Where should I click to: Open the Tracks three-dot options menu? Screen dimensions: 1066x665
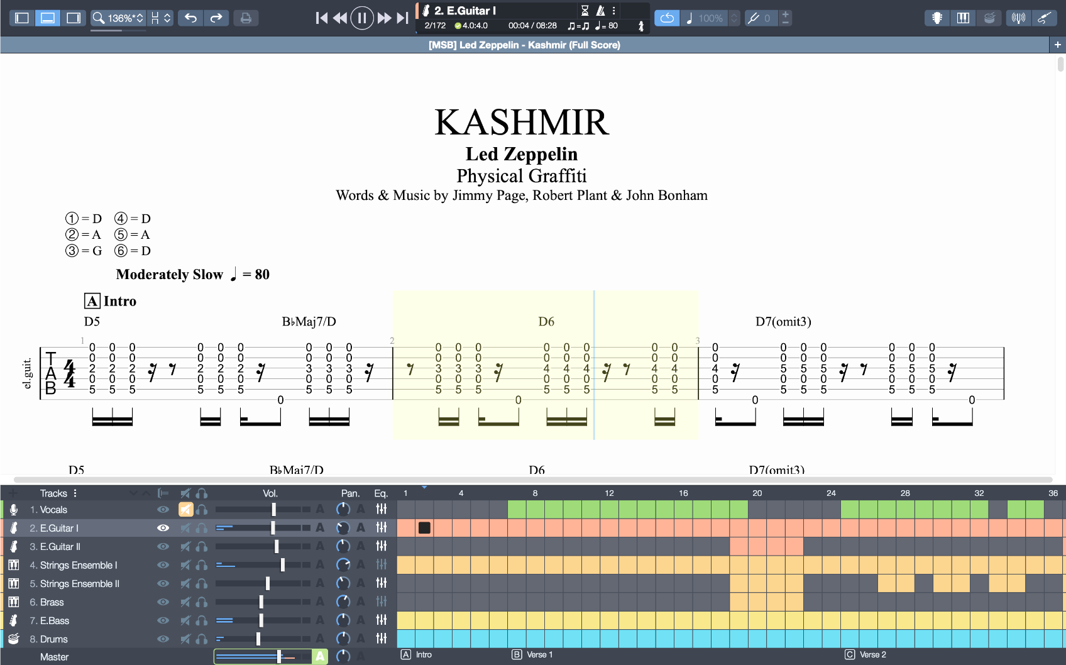tap(75, 493)
